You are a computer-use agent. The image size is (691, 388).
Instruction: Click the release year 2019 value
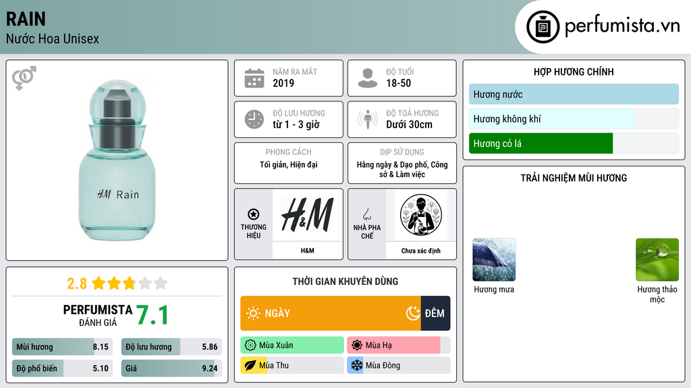(x=283, y=83)
